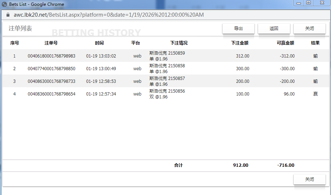Click the bet amount 200.00
The image size is (331, 195).
click(x=242, y=81)
